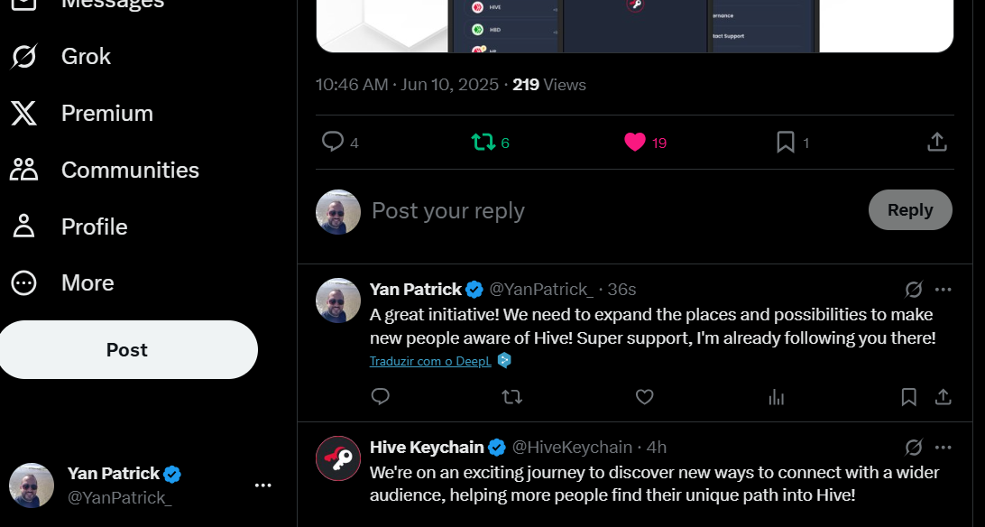Expand the account switcher menu dots
985x527 pixels.
262,485
